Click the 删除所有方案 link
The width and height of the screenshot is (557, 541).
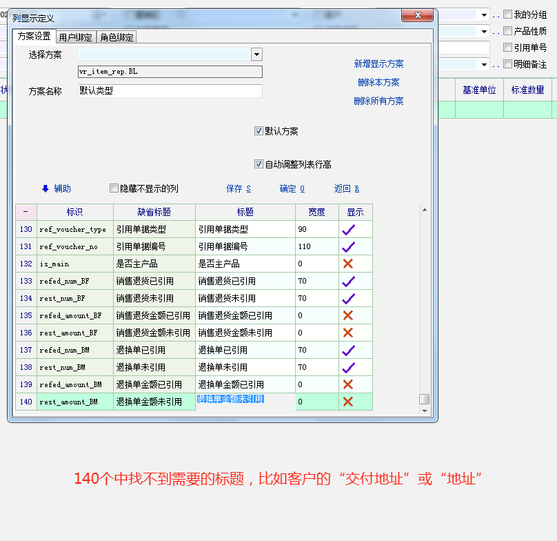click(378, 101)
